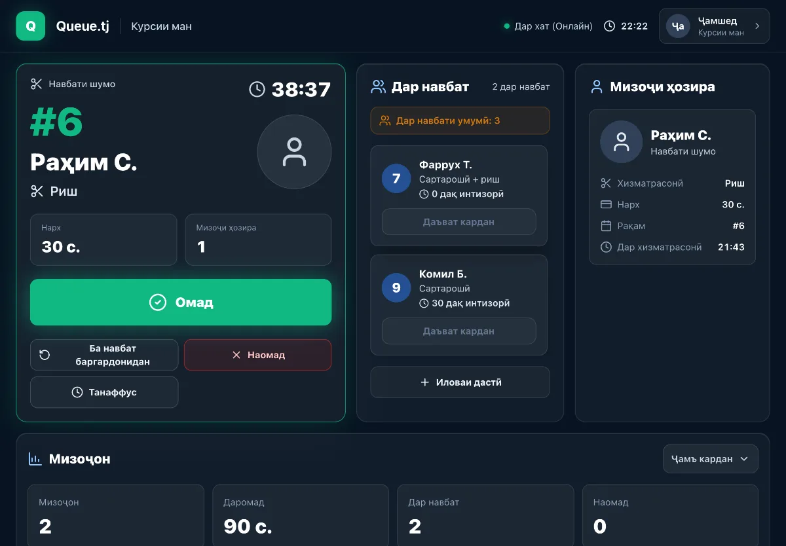Click Даъват кардан for Фаррух Т.

(458, 222)
